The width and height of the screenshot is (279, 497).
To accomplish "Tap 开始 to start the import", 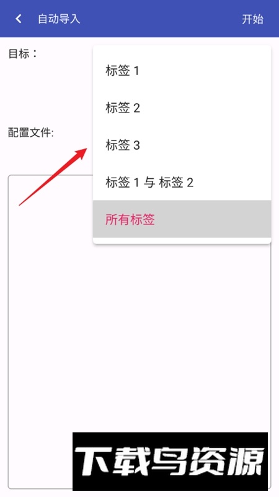I will point(252,19).
